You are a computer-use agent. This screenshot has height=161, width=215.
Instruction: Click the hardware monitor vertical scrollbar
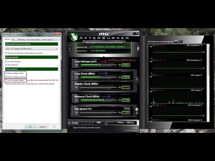point(208,83)
